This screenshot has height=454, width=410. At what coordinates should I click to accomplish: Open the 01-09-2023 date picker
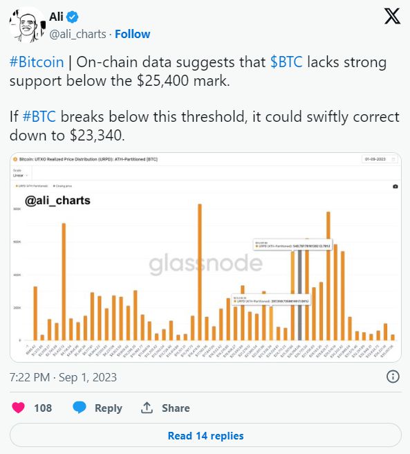point(380,159)
